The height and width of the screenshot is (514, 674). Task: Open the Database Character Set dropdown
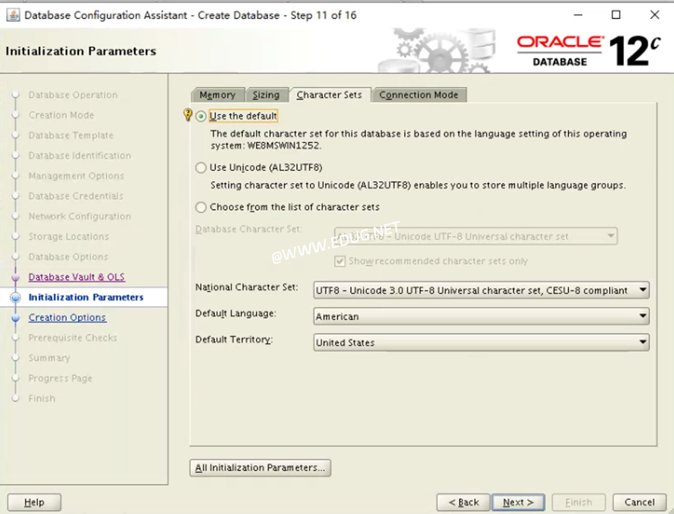coord(476,236)
